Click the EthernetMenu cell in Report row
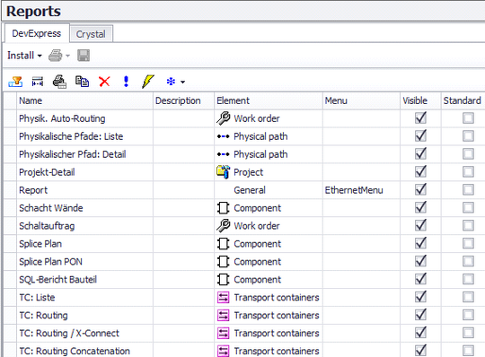This screenshot has height=357, width=485. [361, 190]
